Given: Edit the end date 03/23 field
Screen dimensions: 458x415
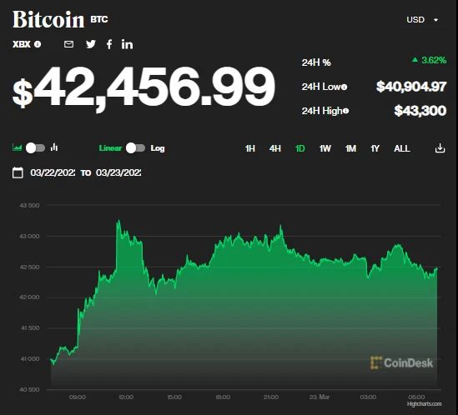Looking at the screenshot, I should (118, 172).
